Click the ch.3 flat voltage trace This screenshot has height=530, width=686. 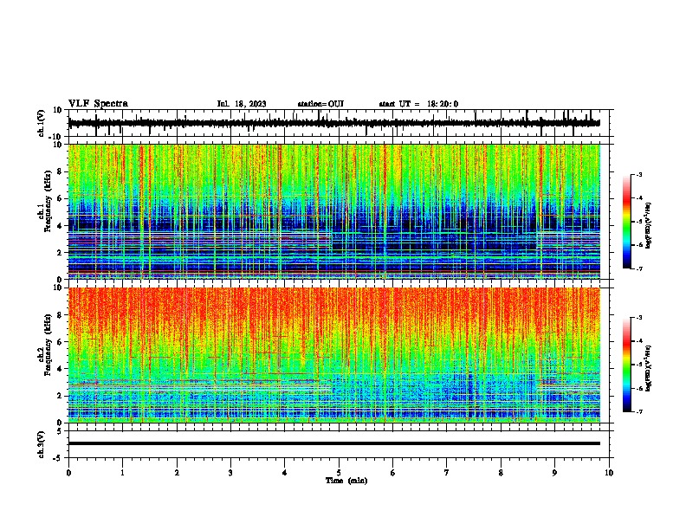(334, 443)
